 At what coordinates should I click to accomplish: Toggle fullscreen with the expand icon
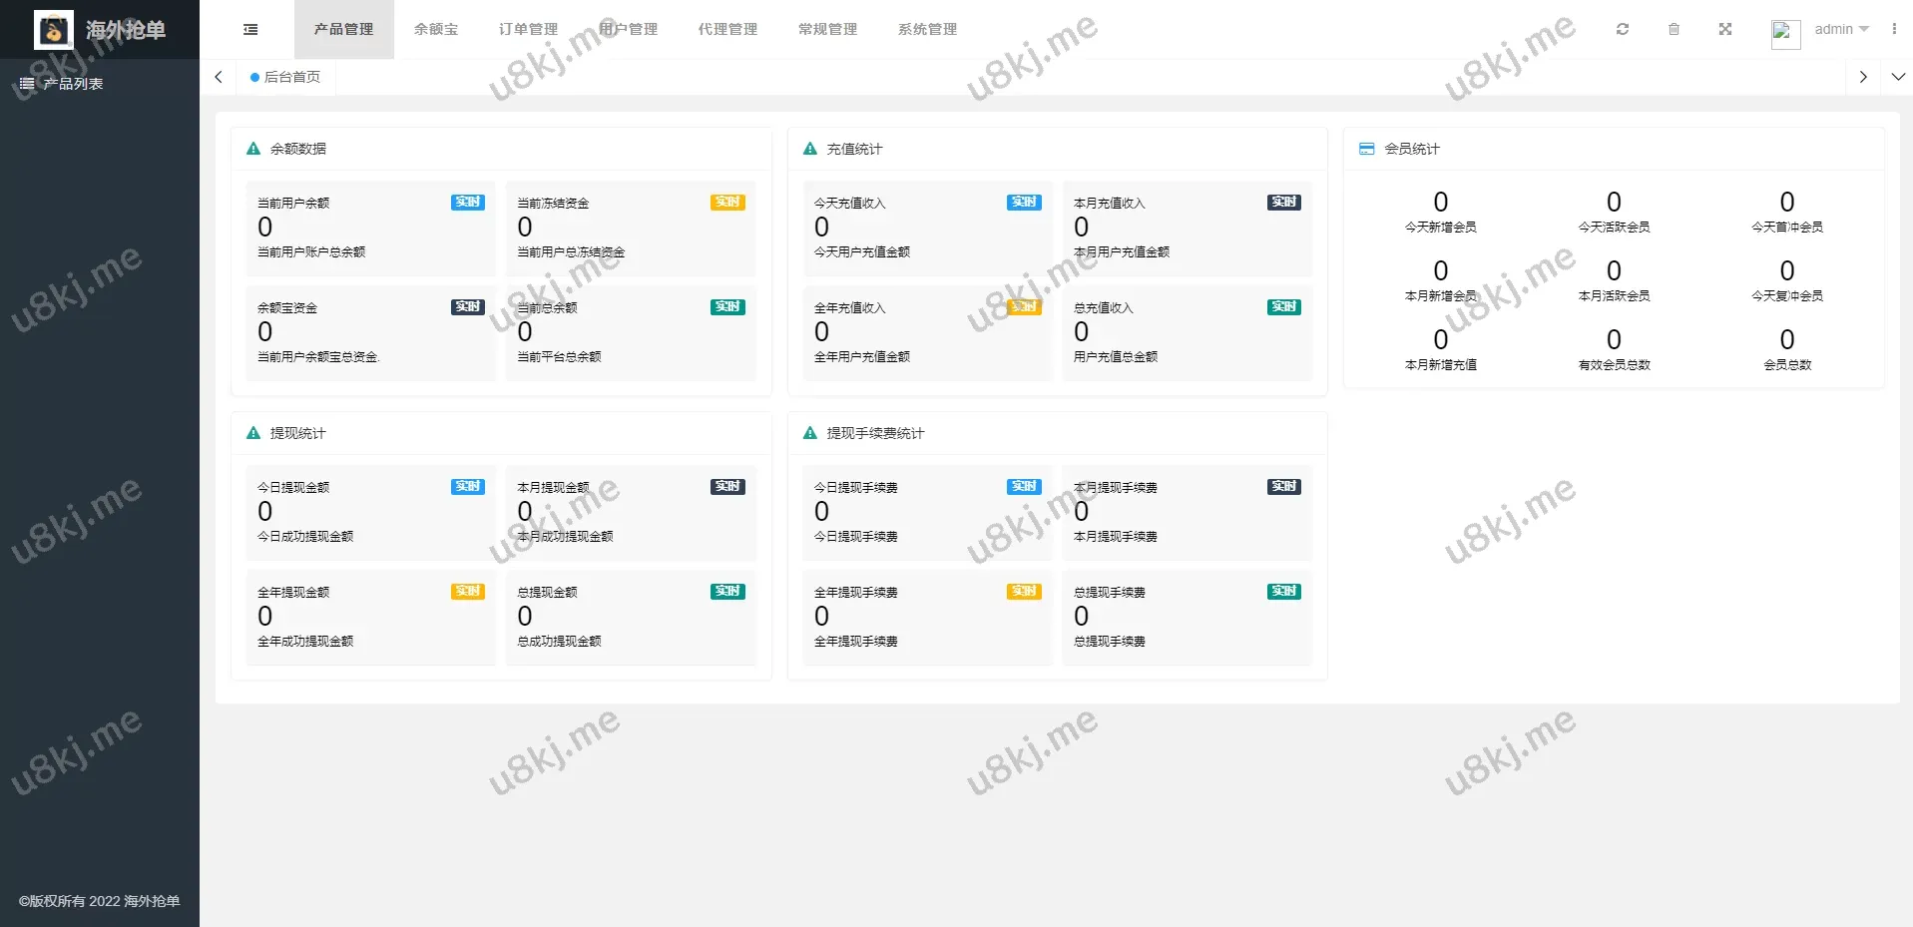[1725, 30]
